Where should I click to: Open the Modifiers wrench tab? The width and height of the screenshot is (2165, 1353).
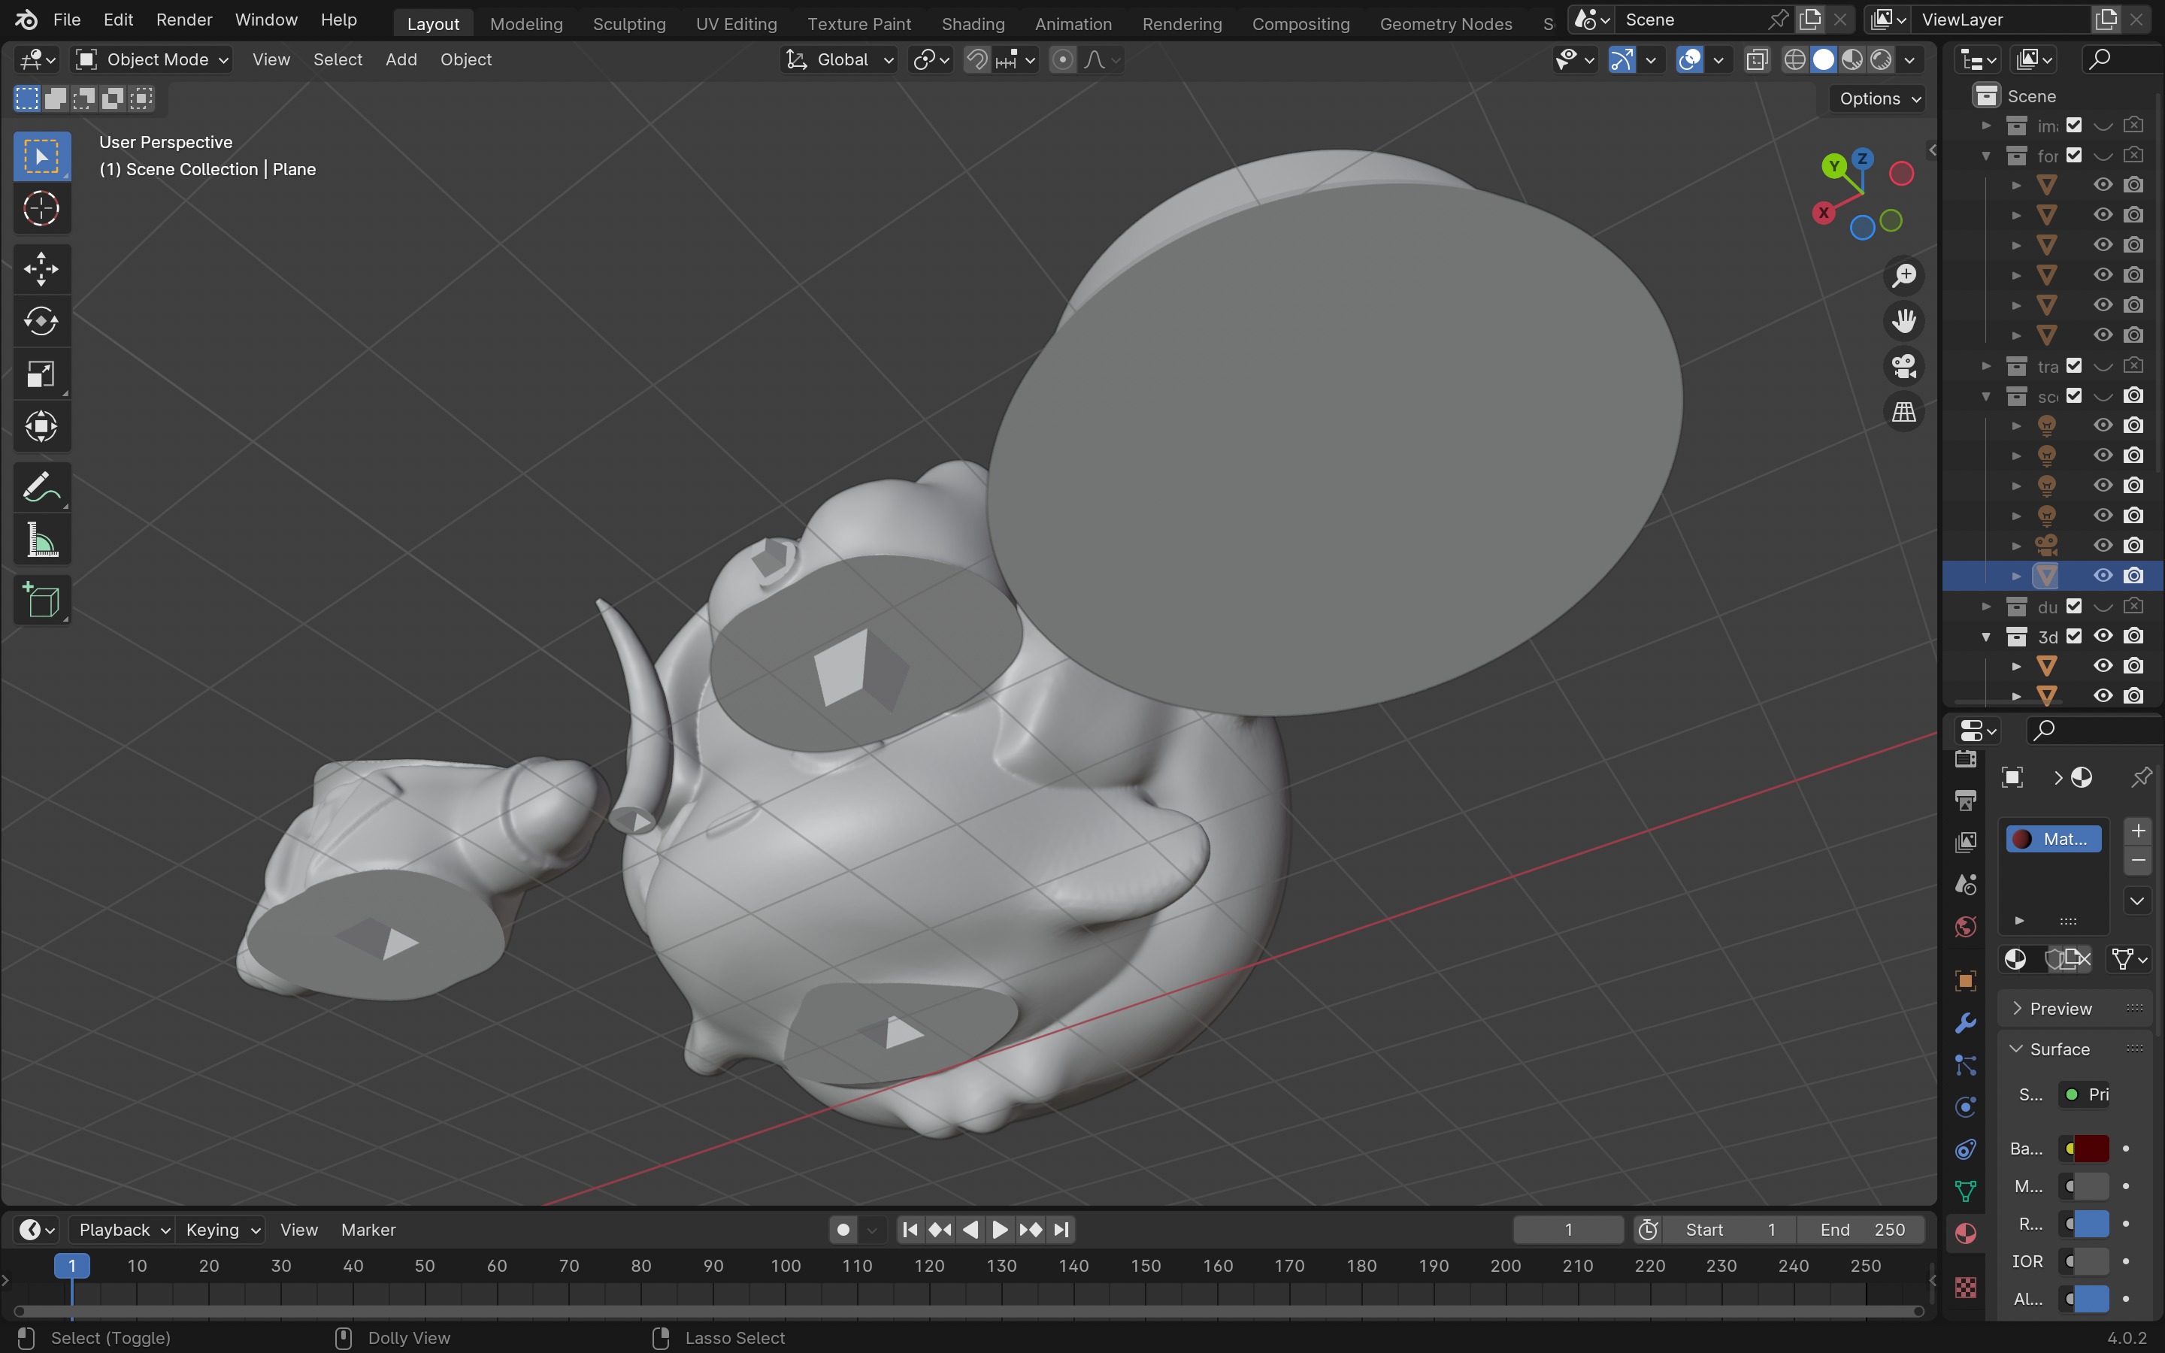tap(1966, 1023)
